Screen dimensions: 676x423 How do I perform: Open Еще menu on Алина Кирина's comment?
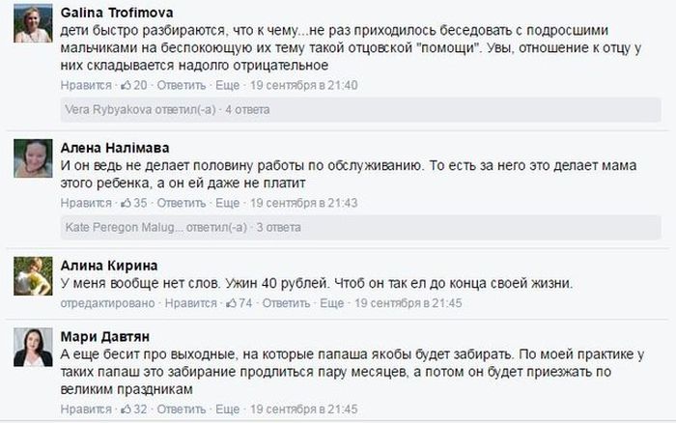332,302
